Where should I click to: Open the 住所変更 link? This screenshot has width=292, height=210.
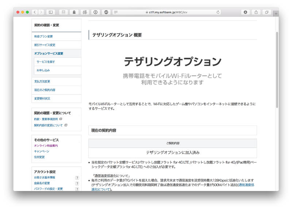coord(39,157)
